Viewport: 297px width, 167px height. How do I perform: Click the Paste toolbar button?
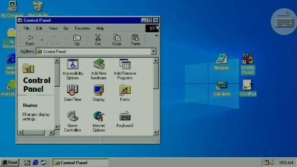coord(136,40)
